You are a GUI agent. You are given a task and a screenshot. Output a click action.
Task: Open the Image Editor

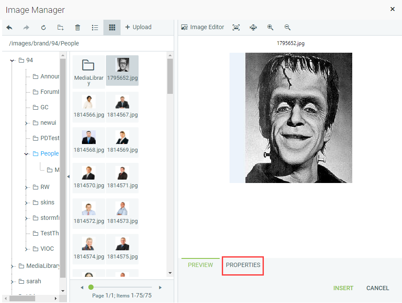203,27
